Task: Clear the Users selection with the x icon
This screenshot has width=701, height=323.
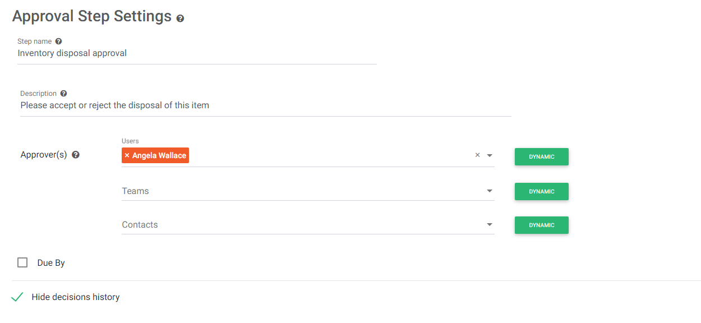Action: point(477,155)
